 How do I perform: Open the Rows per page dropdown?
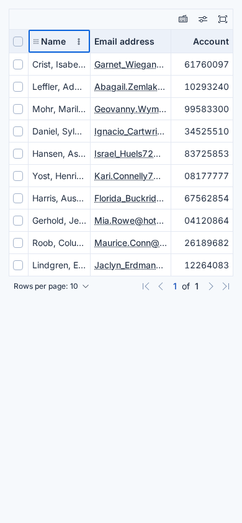[52, 286]
